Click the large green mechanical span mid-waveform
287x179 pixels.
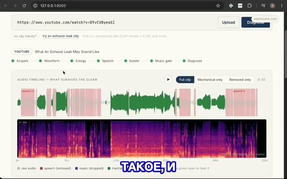tap(143, 102)
